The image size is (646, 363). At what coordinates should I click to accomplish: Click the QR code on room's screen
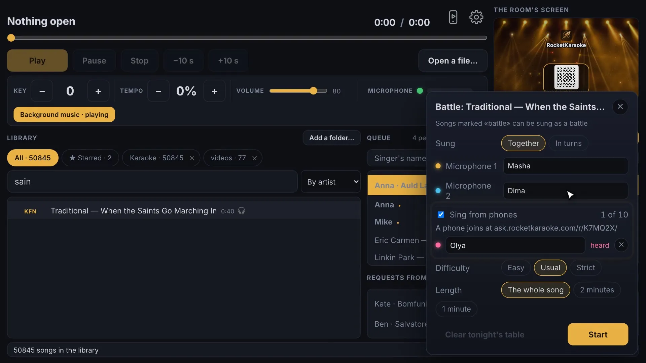(566, 78)
